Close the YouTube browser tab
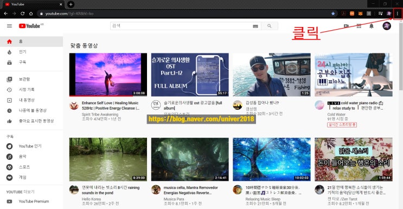Screen dimensions: 403x209 click(x=61, y=4)
